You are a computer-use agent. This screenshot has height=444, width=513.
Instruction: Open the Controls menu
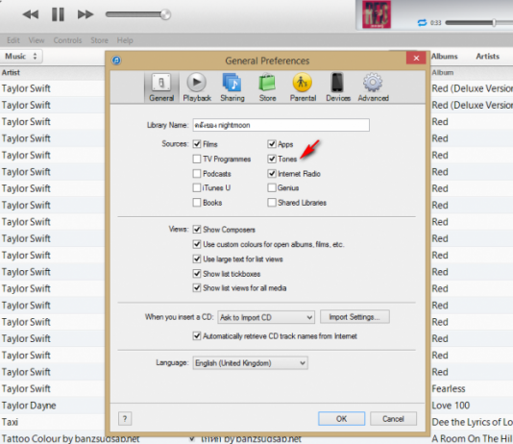coord(67,40)
